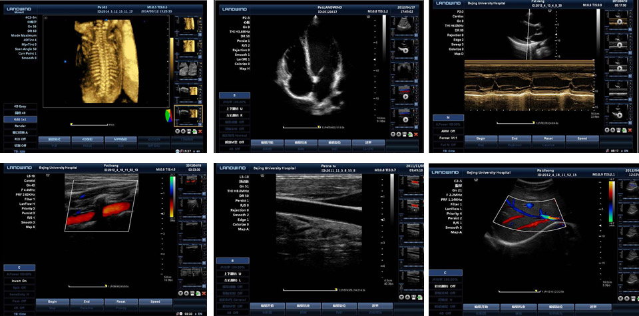Click green export icon on M-mode cardiac screen

pos(624,130)
